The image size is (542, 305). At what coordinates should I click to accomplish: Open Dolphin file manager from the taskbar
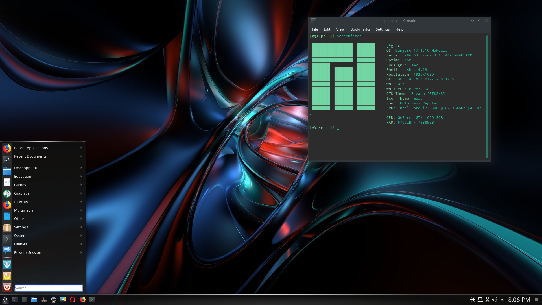[x=34, y=300]
